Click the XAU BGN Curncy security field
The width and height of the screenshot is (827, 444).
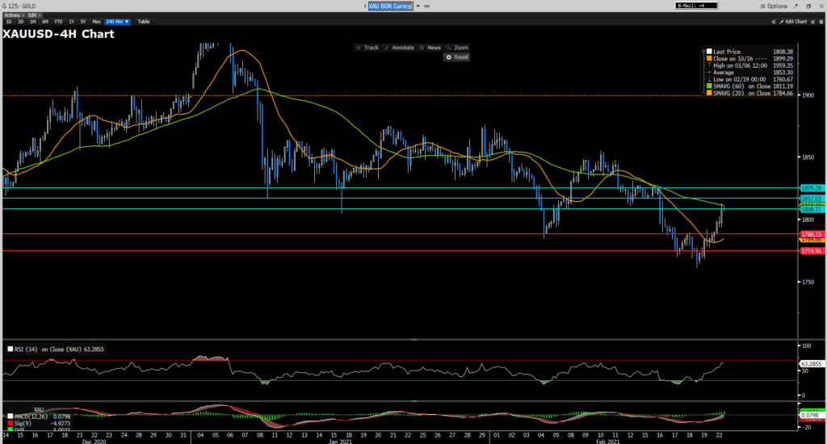tap(391, 6)
